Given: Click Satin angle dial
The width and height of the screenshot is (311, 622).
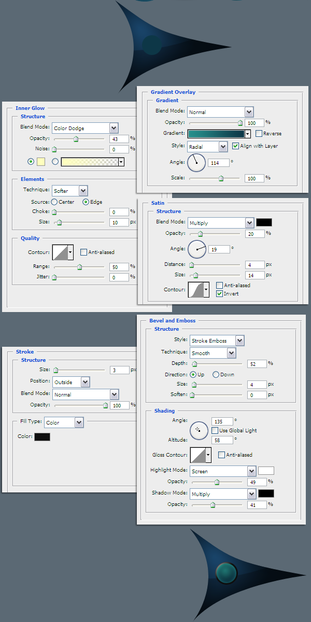Looking at the screenshot, I should (x=197, y=249).
